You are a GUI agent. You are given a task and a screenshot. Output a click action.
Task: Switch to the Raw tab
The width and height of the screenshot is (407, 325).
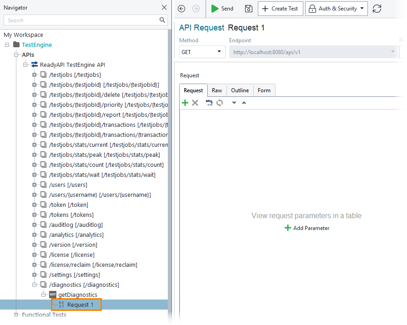217,90
